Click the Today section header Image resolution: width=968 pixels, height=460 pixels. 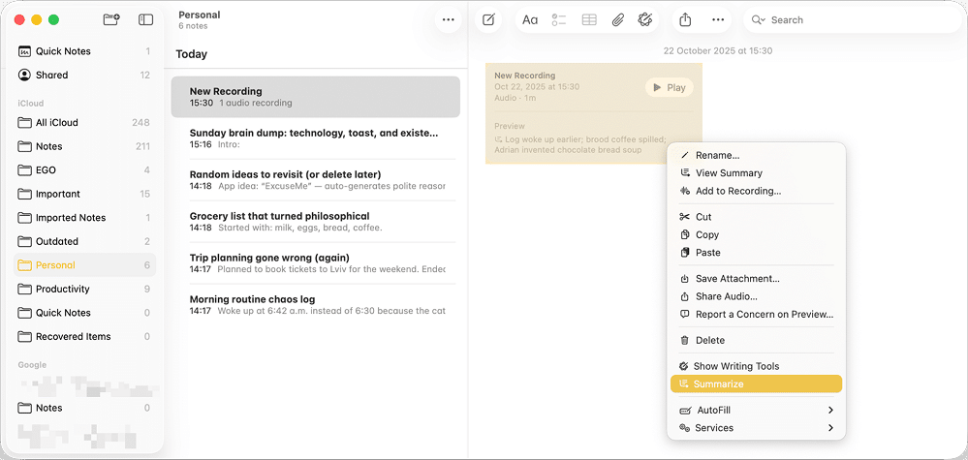192,54
